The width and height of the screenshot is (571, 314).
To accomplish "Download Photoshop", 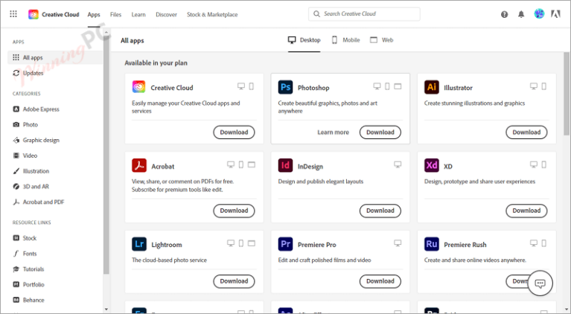I will [380, 132].
